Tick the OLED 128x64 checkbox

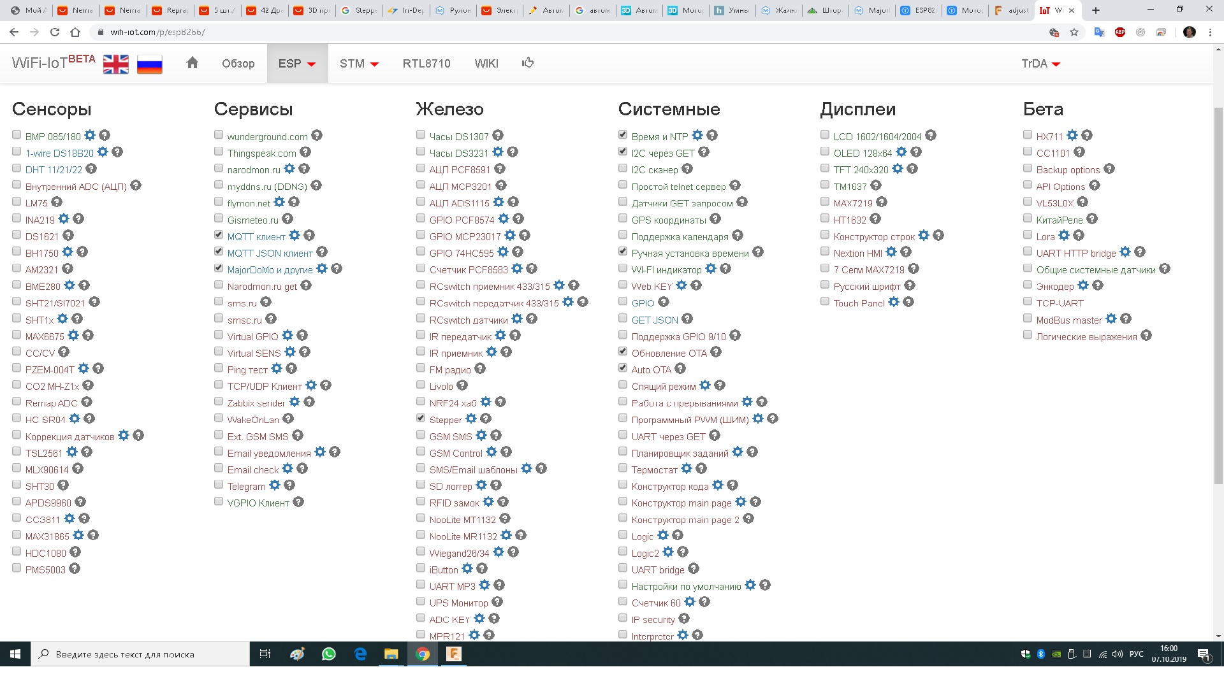(x=825, y=152)
